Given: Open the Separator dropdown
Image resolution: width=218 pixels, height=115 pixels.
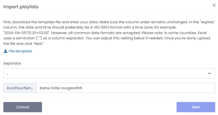Looking at the screenshot, I should tap(109, 73).
